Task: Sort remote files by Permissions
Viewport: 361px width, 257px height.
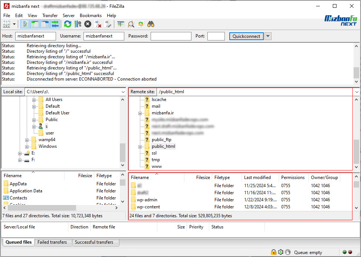Action: click(x=293, y=178)
